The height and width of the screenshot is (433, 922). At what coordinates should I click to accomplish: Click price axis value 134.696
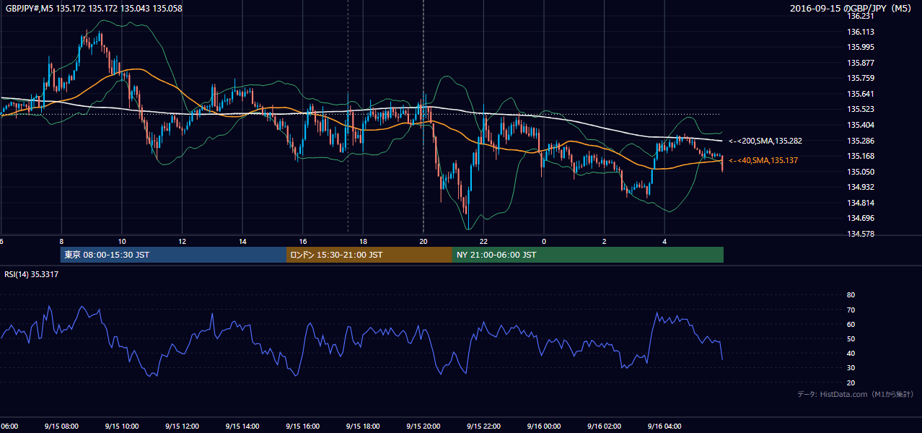861,218
